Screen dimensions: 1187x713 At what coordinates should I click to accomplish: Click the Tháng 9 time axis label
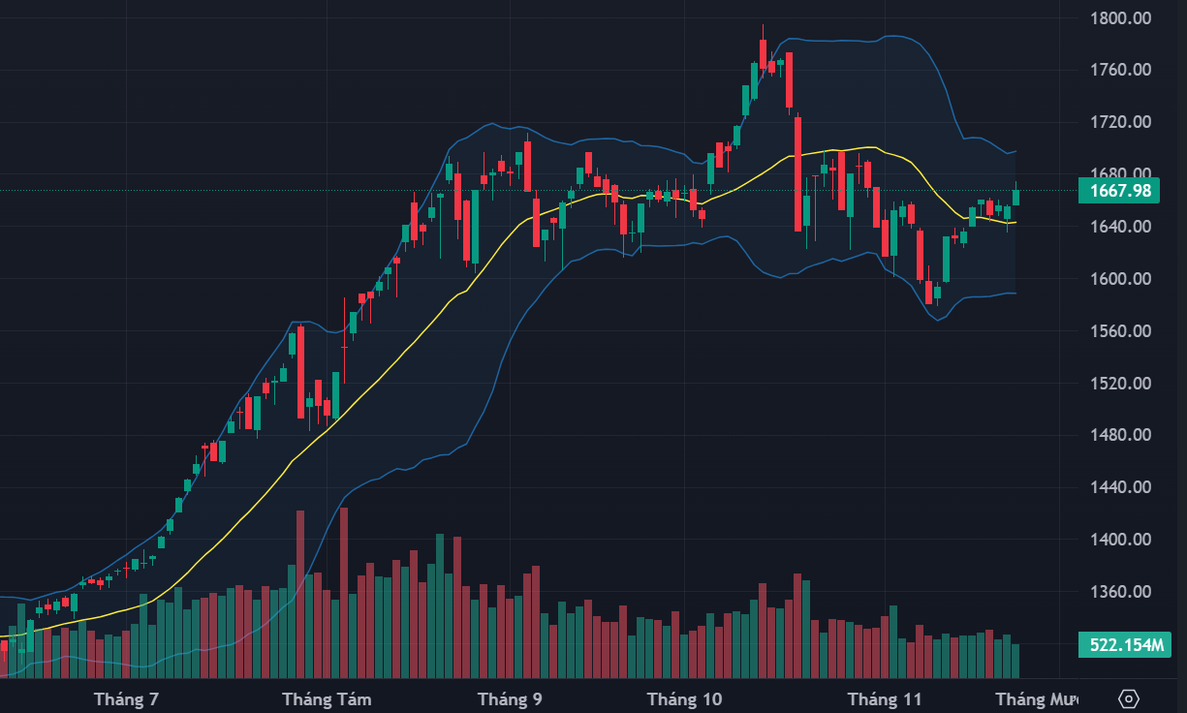(511, 698)
